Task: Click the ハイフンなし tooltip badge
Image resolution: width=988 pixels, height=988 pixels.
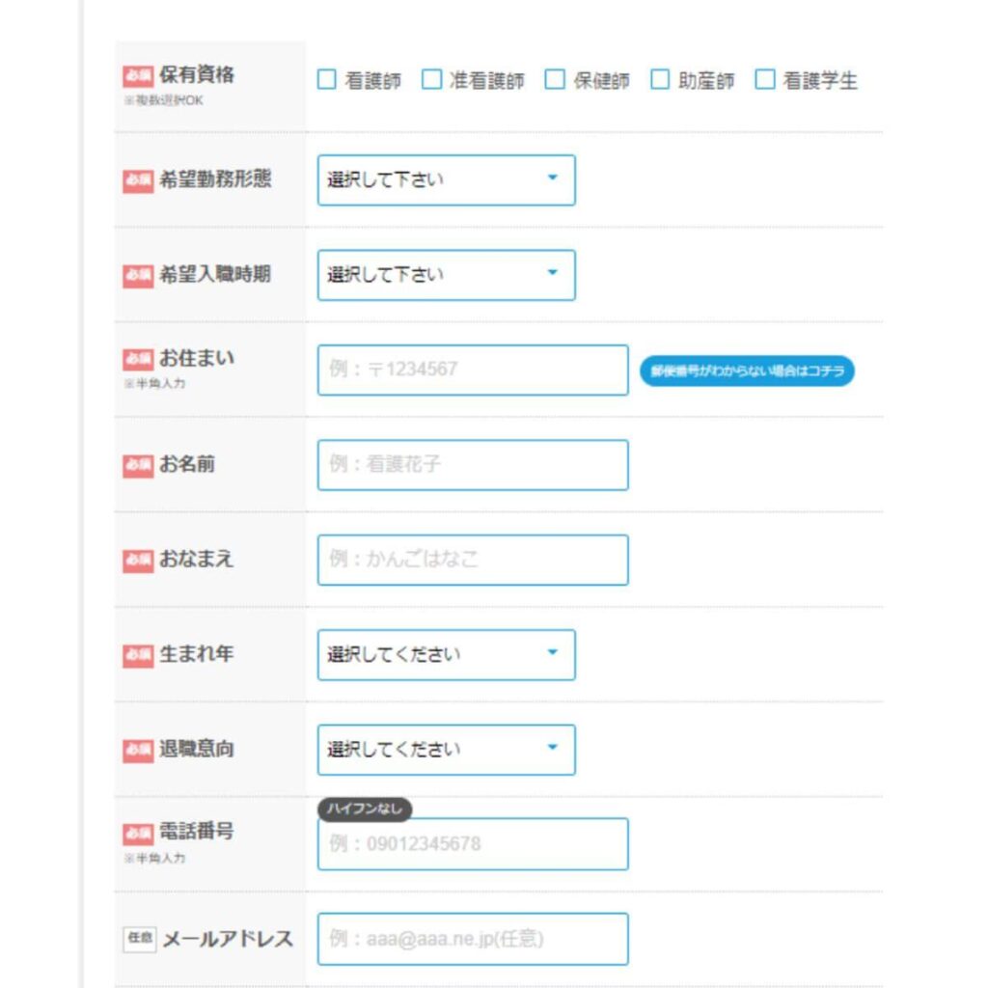Action: click(x=364, y=810)
